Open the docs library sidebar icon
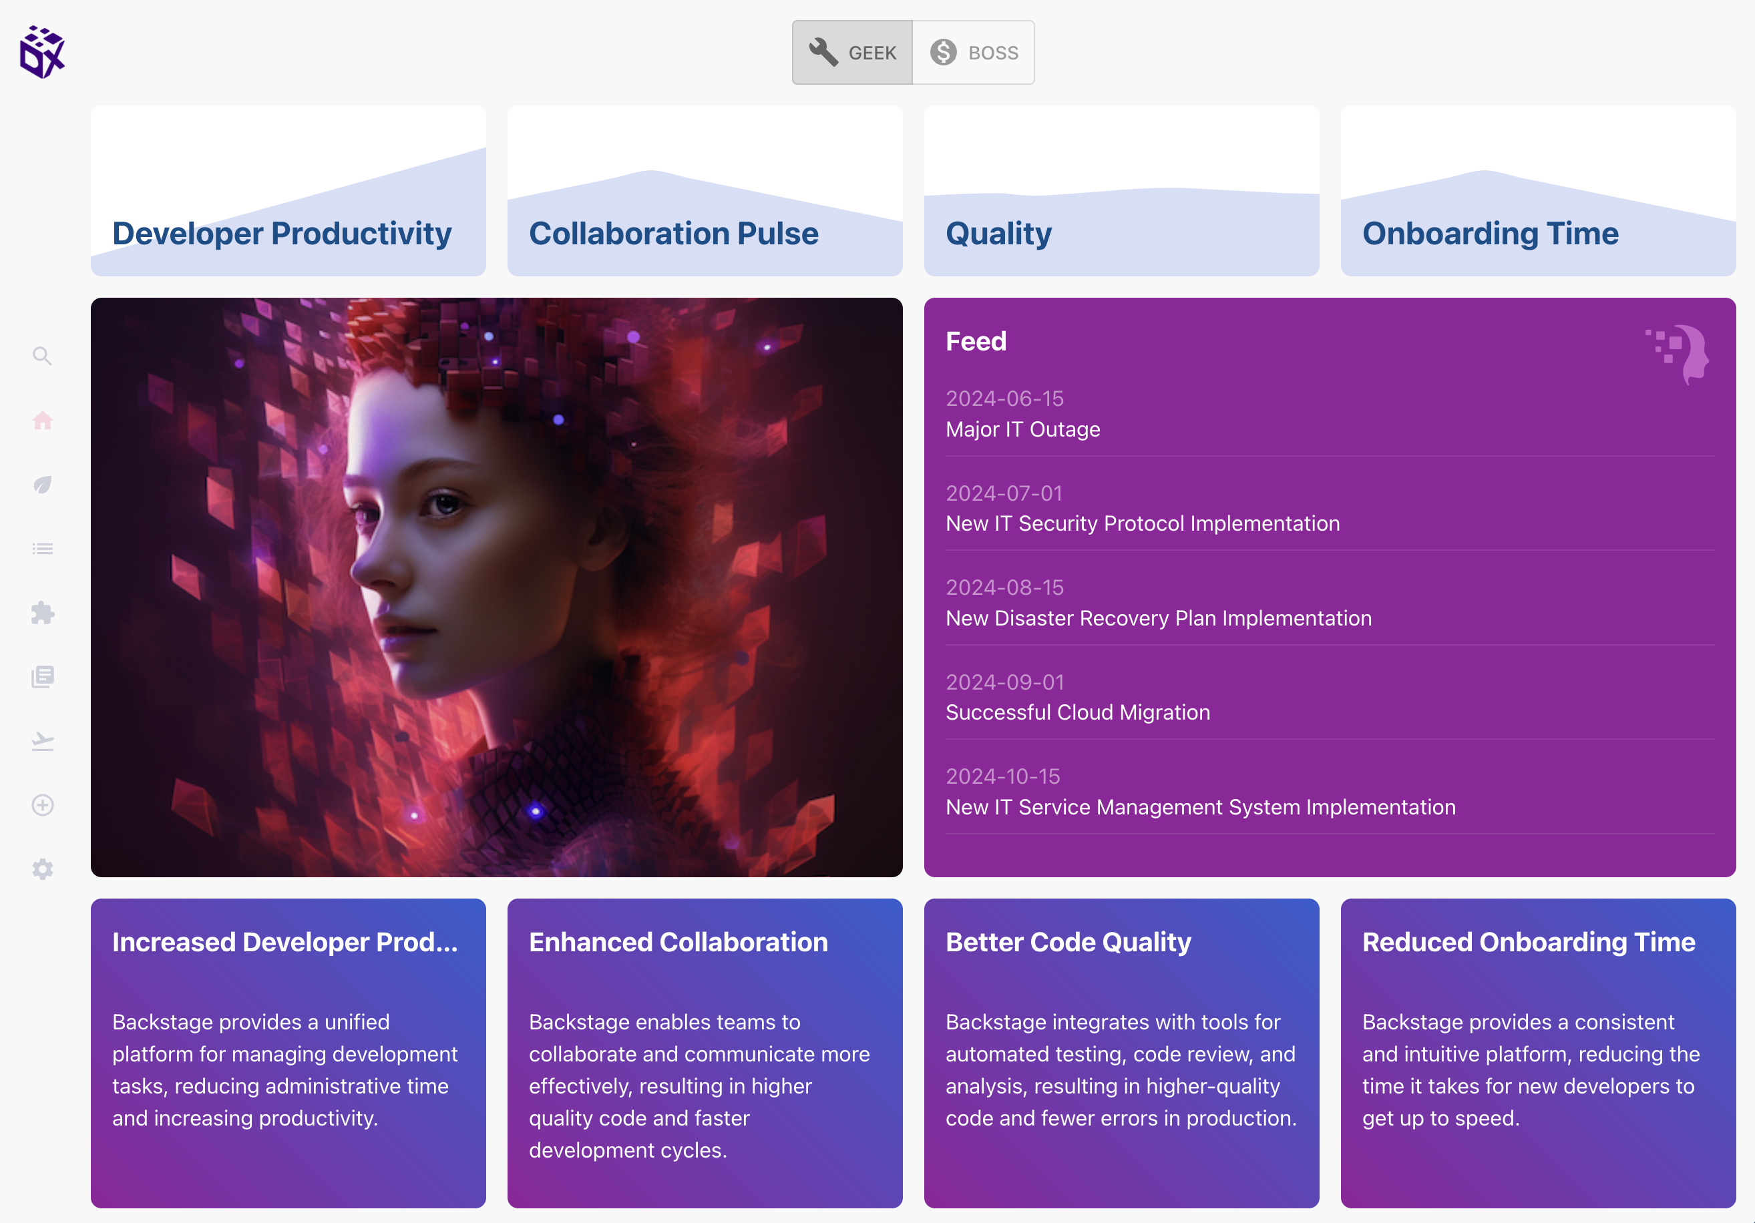The width and height of the screenshot is (1755, 1223). coord(42,677)
